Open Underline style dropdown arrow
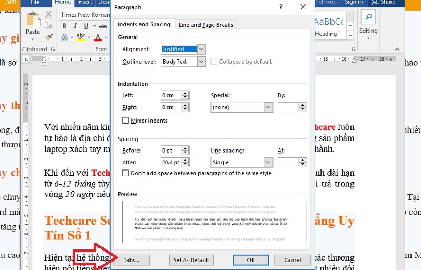 tap(95, 26)
